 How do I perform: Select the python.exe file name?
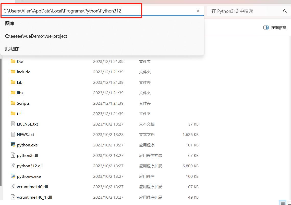click(27, 145)
